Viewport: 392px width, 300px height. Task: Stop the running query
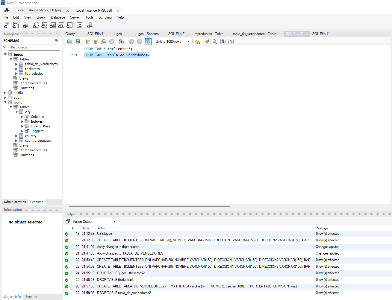click(112, 42)
